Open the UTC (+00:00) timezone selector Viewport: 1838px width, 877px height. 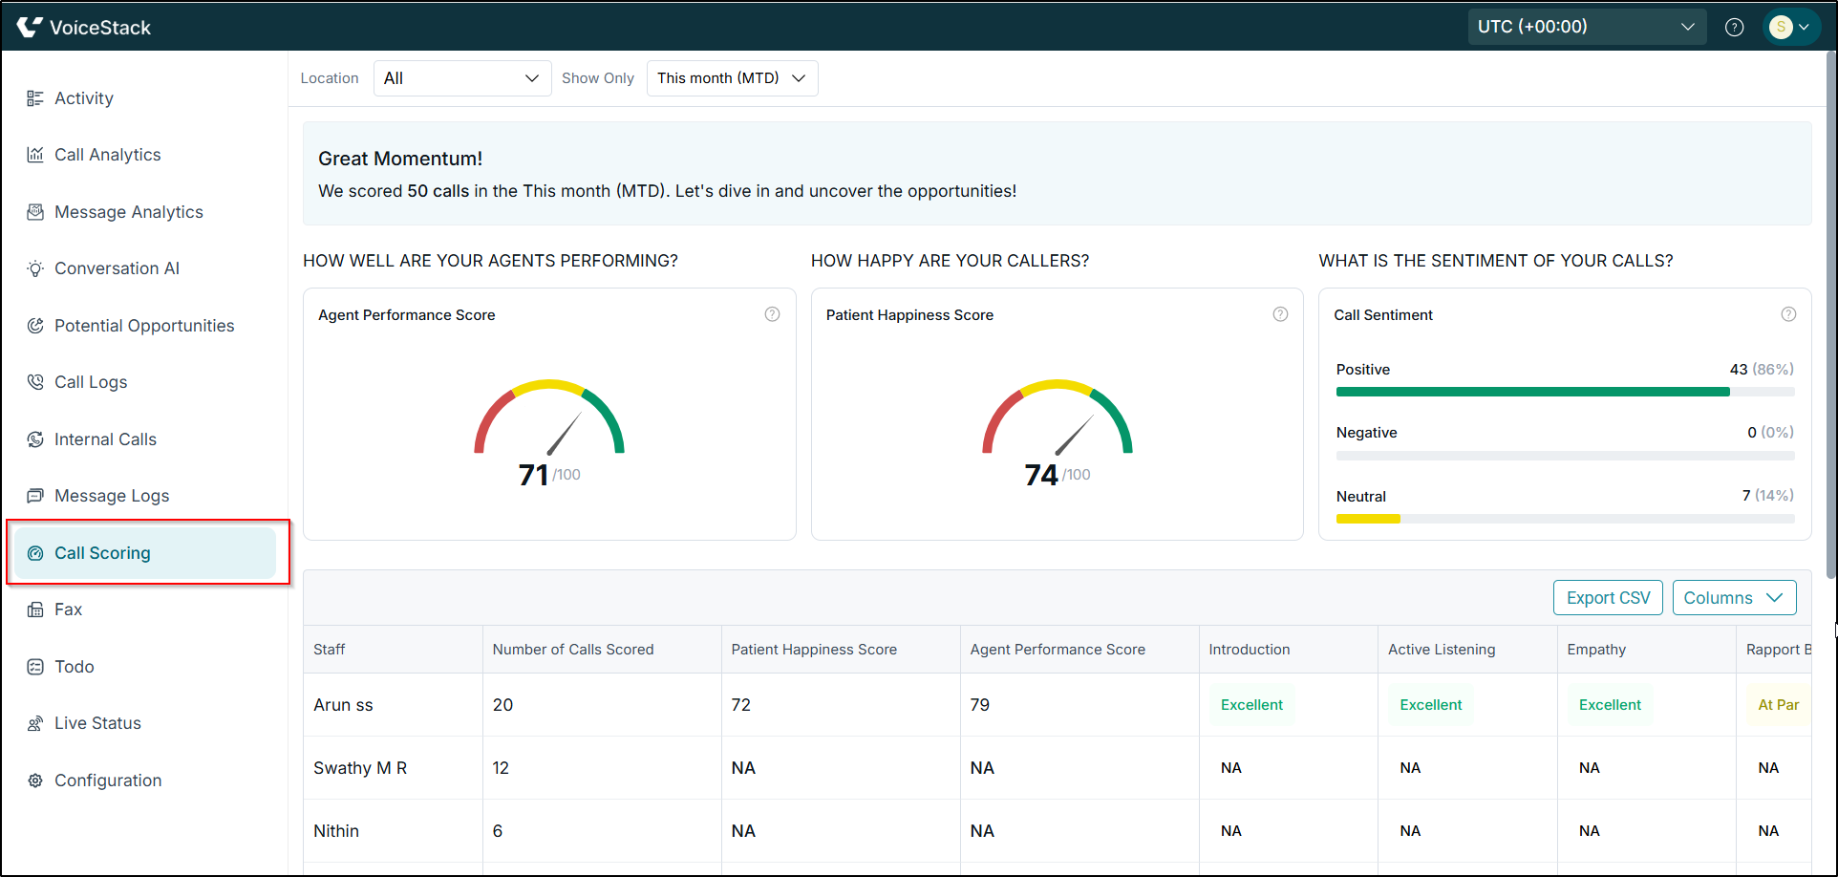(1585, 26)
